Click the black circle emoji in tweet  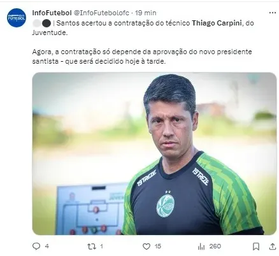(x=46, y=24)
